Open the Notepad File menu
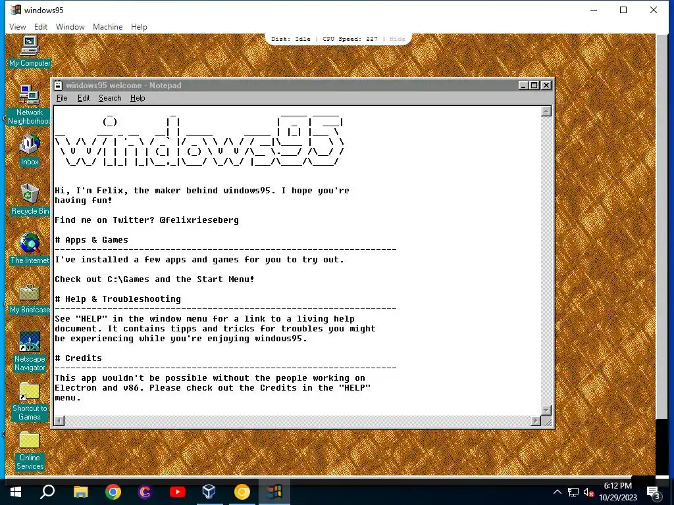This screenshot has height=505, width=674. tap(62, 98)
